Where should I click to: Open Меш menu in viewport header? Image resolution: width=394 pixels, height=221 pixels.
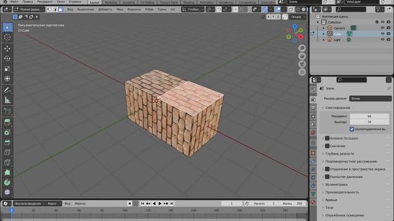[119, 9]
